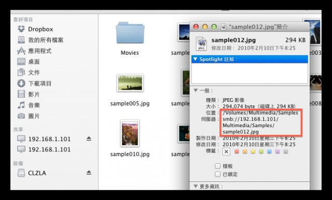Viewport: 332px width, 200px height.
Task: Click the 294 KB size in info header
Action: tap(295, 40)
